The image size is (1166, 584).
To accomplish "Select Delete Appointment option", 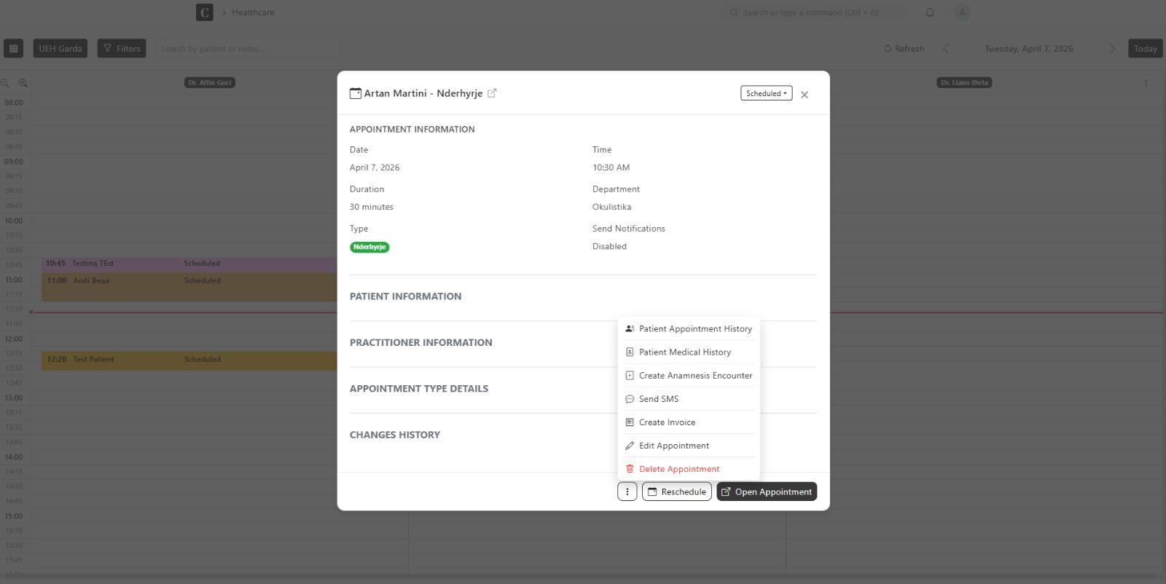I will 678,469.
